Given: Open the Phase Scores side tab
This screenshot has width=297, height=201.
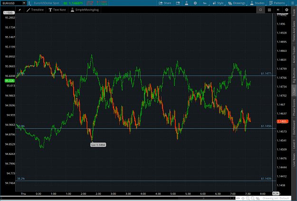Looking at the screenshot, I should pyautogui.click(x=294, y=107).
